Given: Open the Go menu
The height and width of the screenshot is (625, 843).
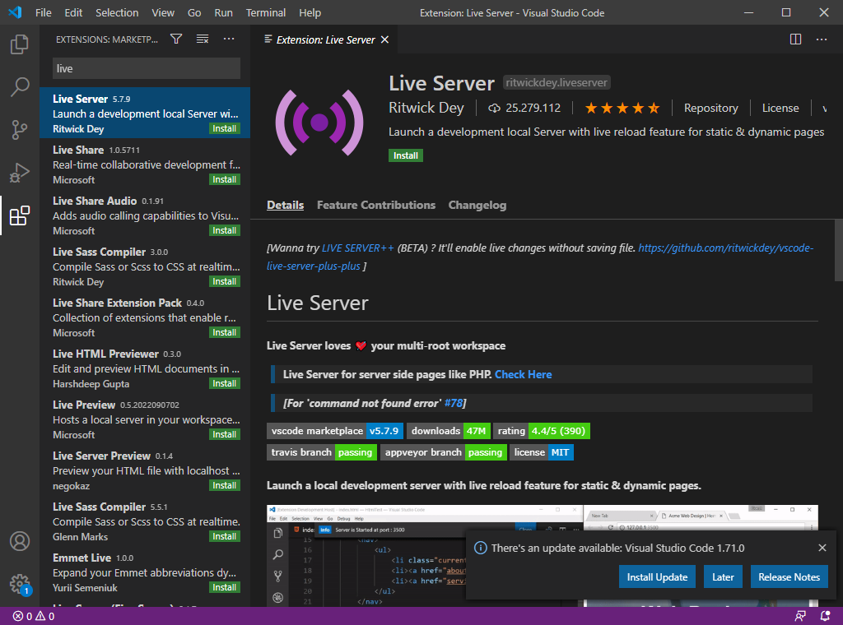Looking at the screenshot, I should [194, 13].
